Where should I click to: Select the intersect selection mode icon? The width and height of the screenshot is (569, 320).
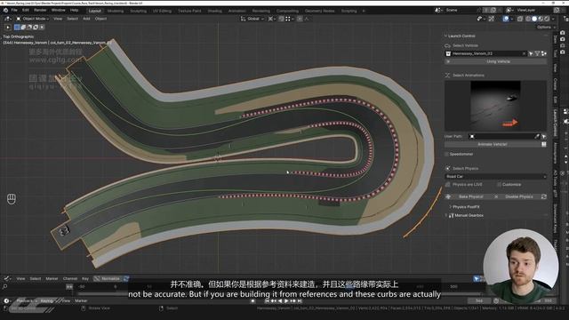click(42, 28)
